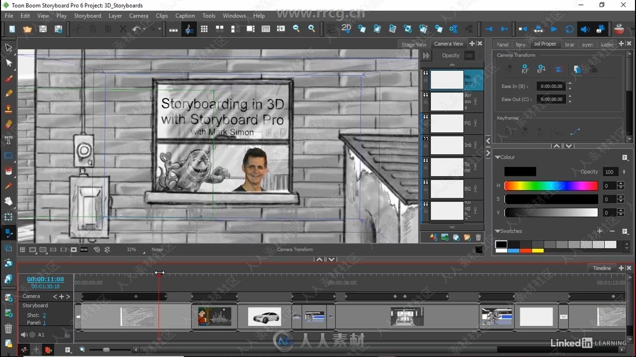The image size is (636, 357).
Task: Mute audio track A1
Action: tap(24, 335)
